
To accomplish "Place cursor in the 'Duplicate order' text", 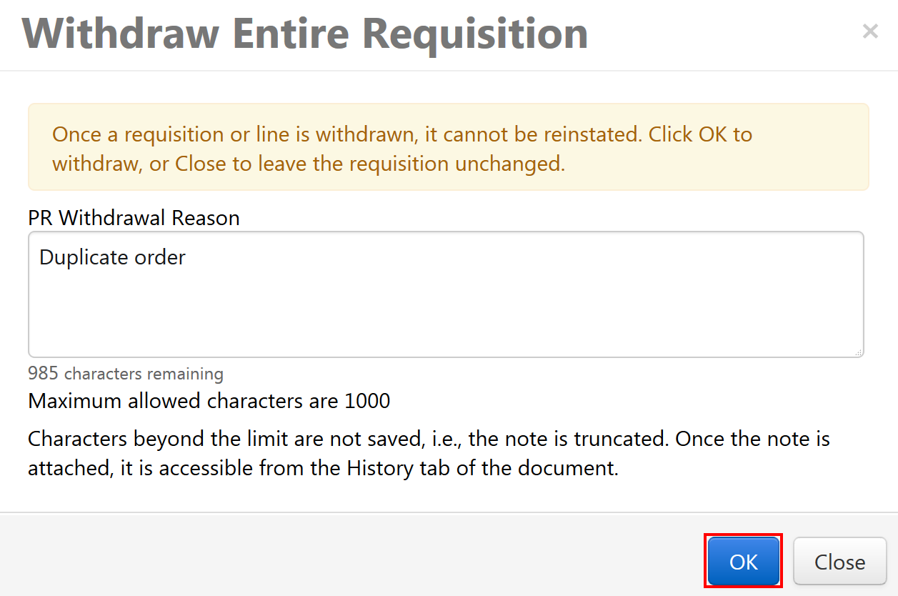I will [112, 257].
